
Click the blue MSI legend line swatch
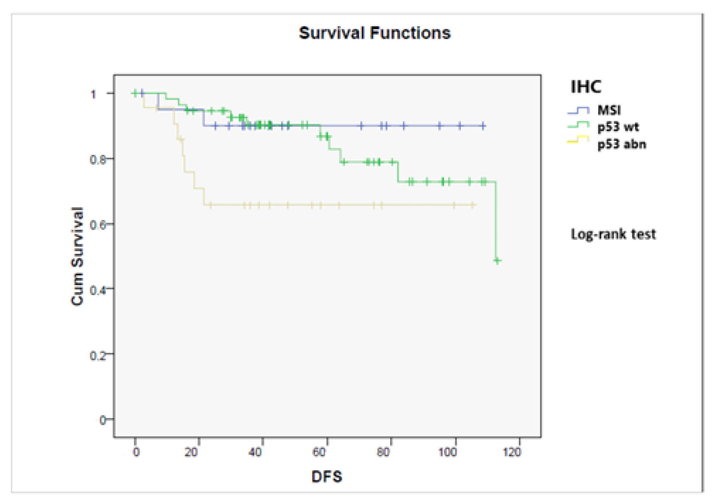(578, 110)
